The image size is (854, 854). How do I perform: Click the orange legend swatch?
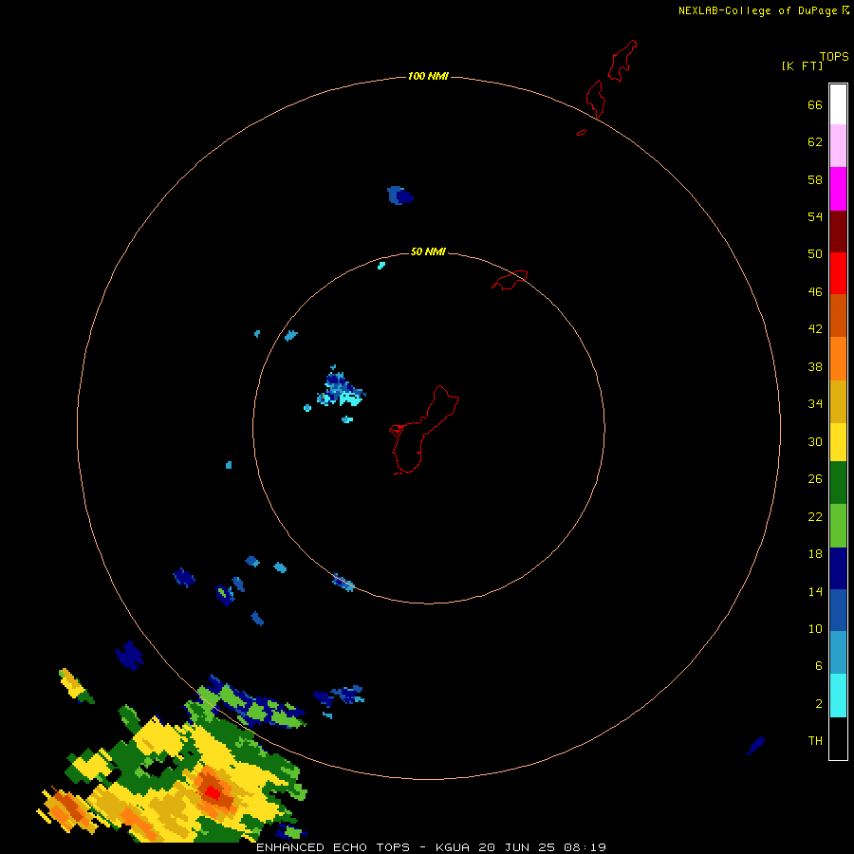click(838, 359)
